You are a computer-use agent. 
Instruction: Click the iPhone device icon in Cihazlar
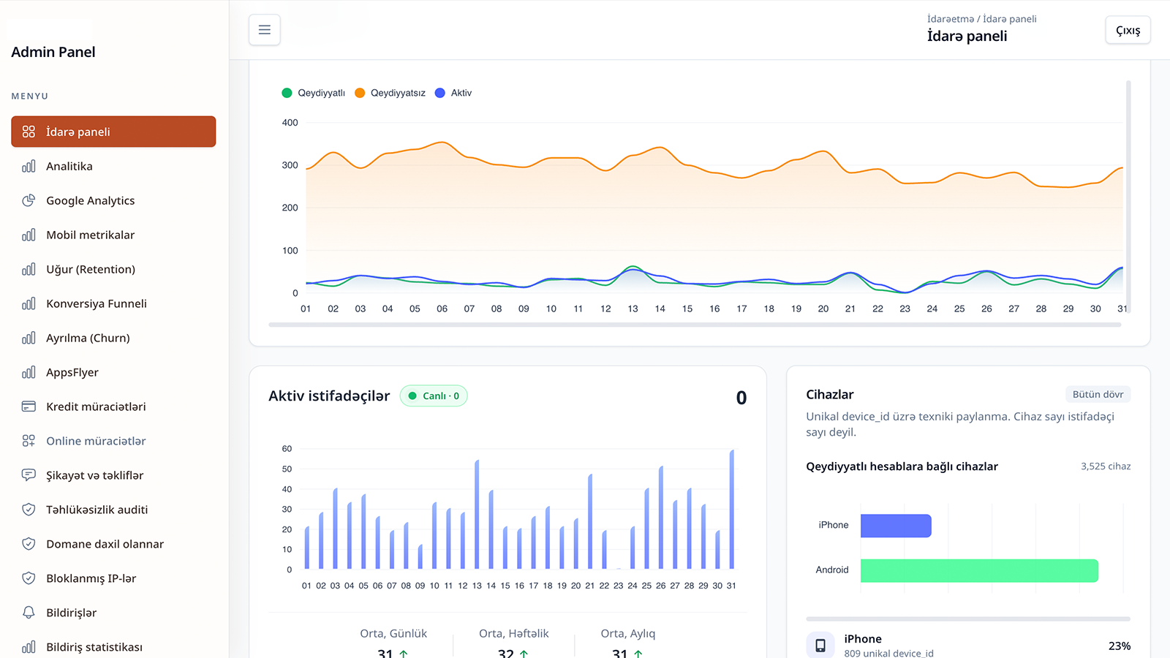[x=820, y=646]
